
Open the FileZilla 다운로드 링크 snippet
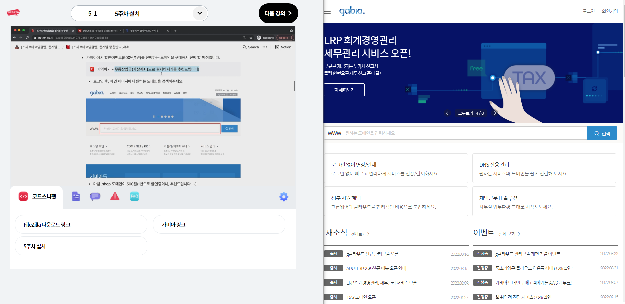pyautogui.click(x=81, y=225)
